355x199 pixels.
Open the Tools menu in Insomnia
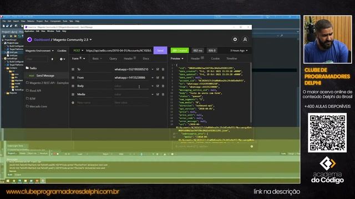58,31
